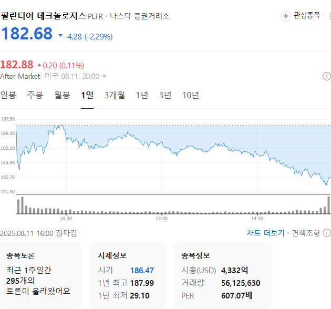Screen dimensions: 331x309
Task: Click the -4.28 (-2.29%) change text
Action: [89, 37]
